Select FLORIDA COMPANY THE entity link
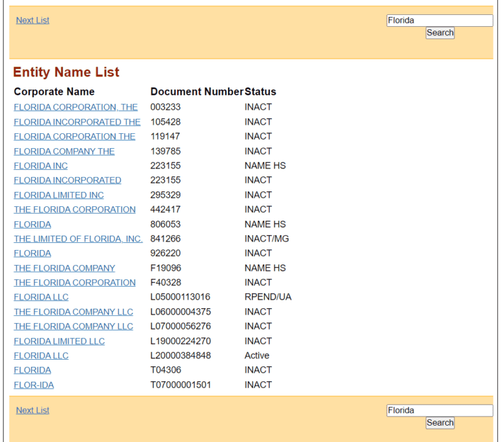This screenshot has width=502, height=442. [x=64, y=151]
